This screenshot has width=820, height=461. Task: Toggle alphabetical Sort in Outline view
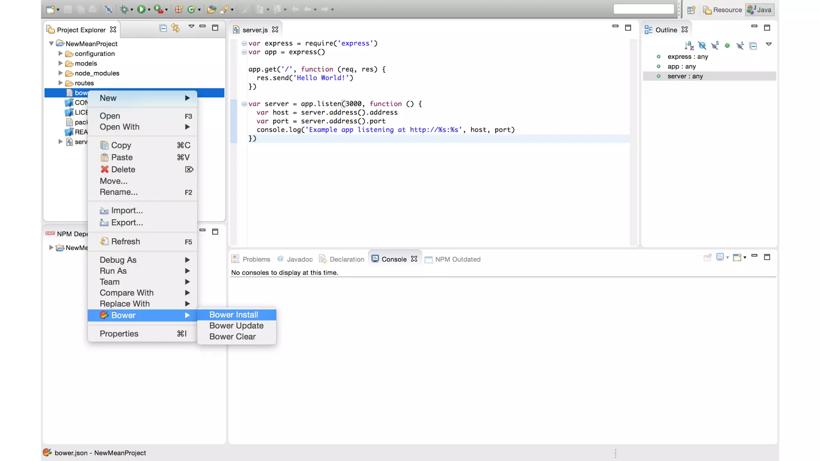click(x=689, y=46)
